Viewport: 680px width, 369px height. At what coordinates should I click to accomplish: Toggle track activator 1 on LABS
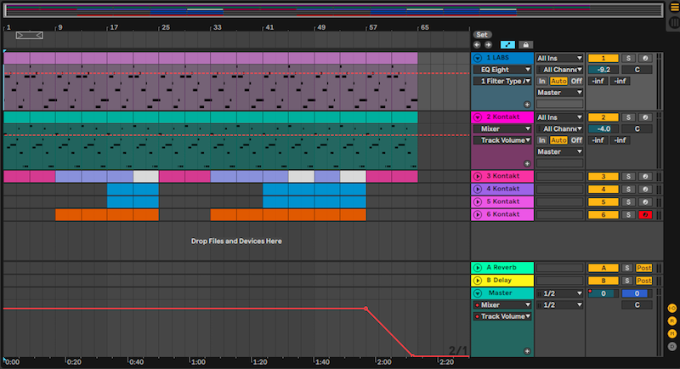click(603, 58)
